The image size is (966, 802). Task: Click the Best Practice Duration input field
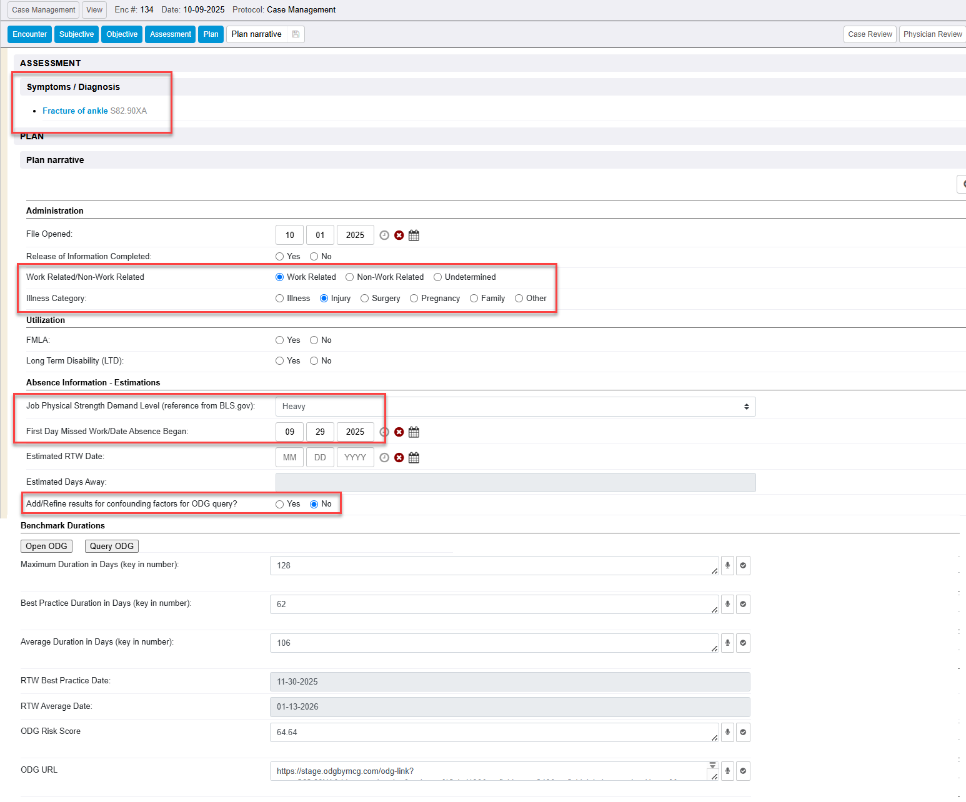coord(494,605)
